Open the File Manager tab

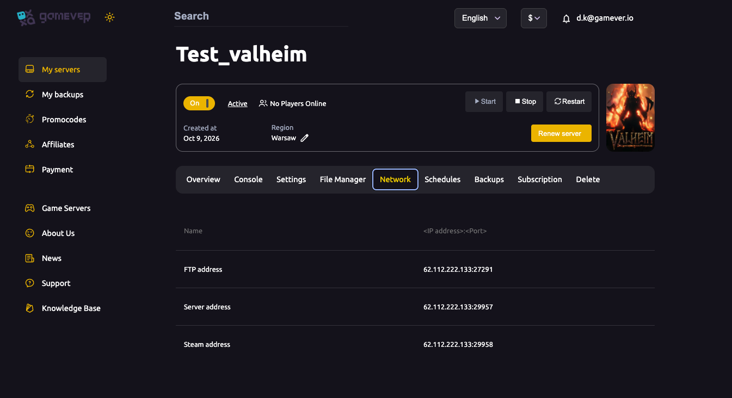[x=343, y=179]
